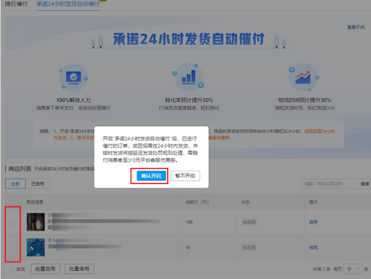371x279 pixels.
Task: Click the 状态 column header
Action: tap(245, 202)
